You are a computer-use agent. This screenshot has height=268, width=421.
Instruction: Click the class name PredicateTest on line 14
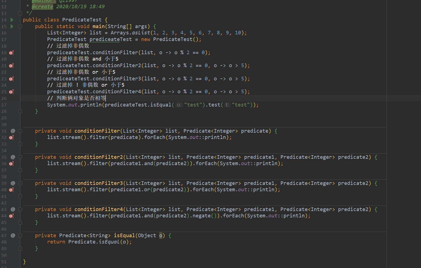pos(82,20)
